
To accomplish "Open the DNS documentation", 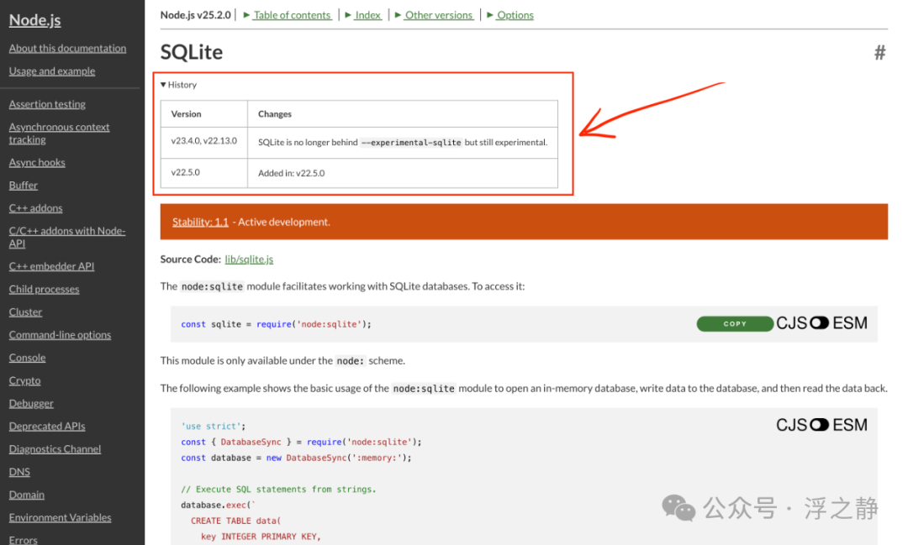I will coord(19,472).
